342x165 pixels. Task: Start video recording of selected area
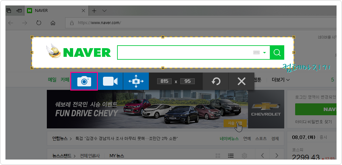coord(110,81)
